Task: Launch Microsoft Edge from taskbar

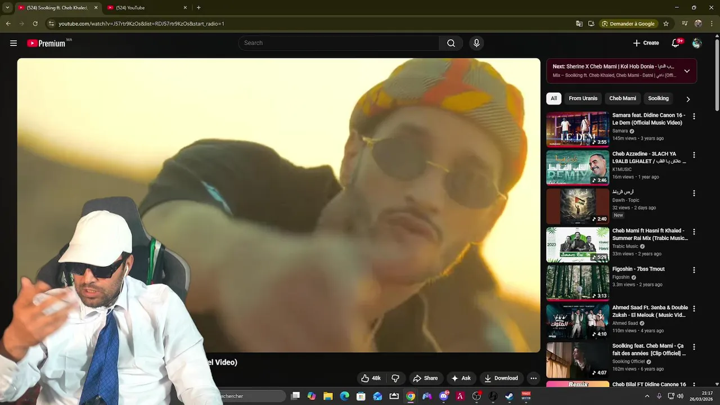Action: pos(344,396)
